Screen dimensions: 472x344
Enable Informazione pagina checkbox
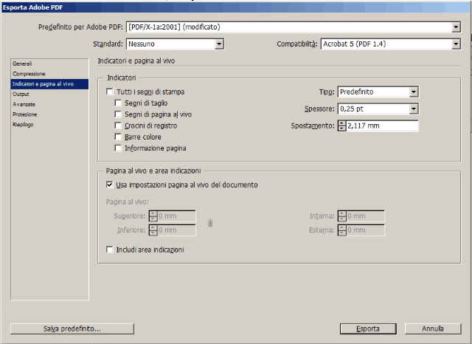coord(118,148)
